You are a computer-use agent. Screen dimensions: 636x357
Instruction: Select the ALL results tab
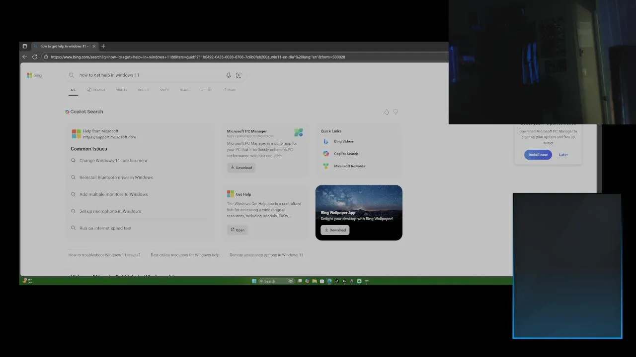point(73,90)
